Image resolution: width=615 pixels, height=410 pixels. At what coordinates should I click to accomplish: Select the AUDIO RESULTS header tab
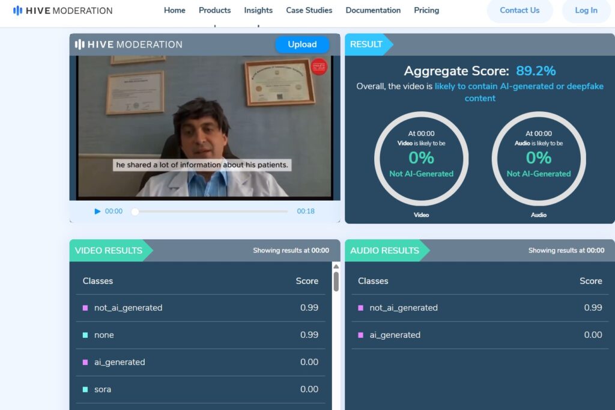387,251
